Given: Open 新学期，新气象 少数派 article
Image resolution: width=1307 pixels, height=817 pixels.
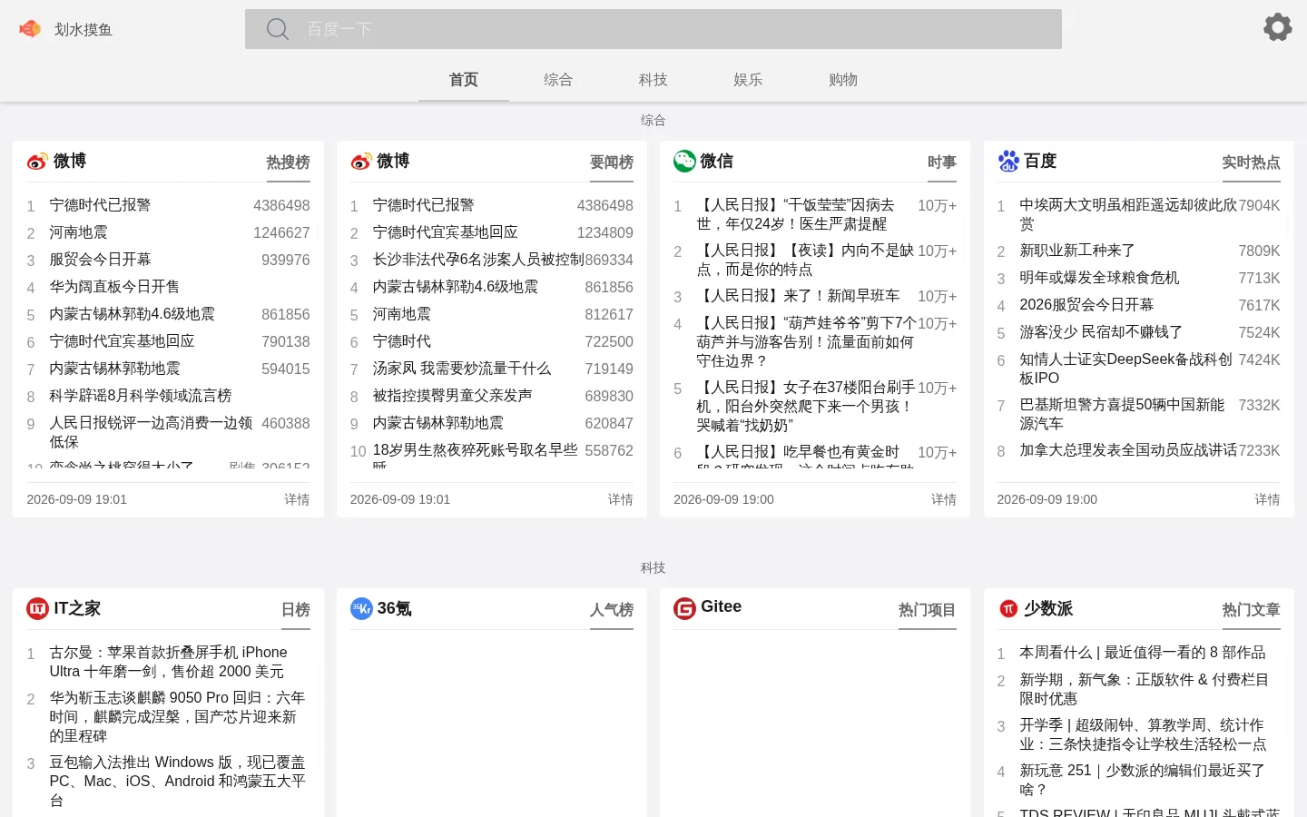Looking at the screenshot, I should (x=1144, y=689).
